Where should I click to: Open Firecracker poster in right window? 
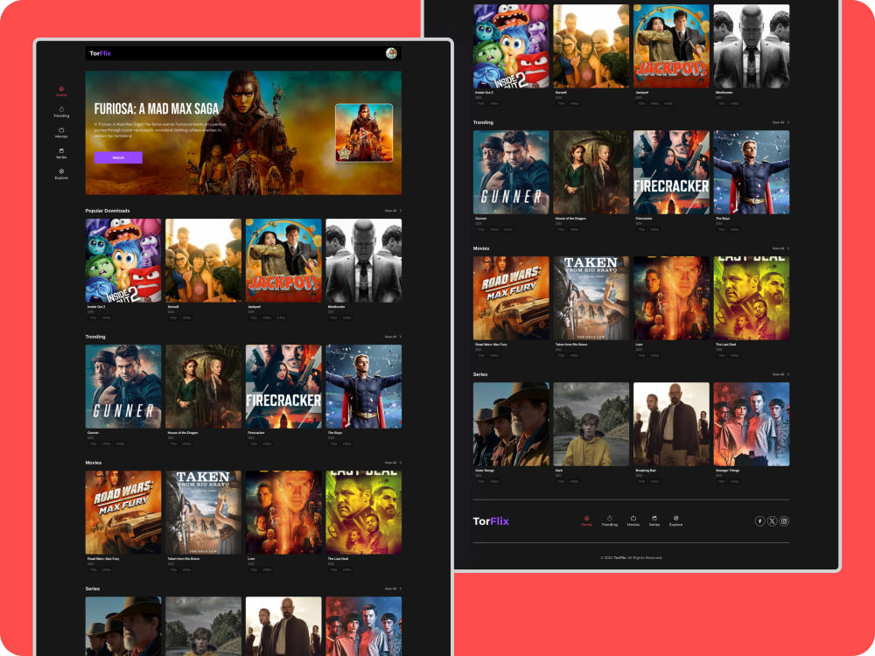tap(671, 172)
